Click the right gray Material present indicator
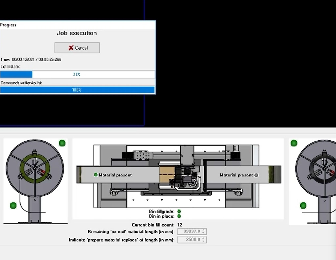This screenshot has height=260, width=336. coord(256,175)
